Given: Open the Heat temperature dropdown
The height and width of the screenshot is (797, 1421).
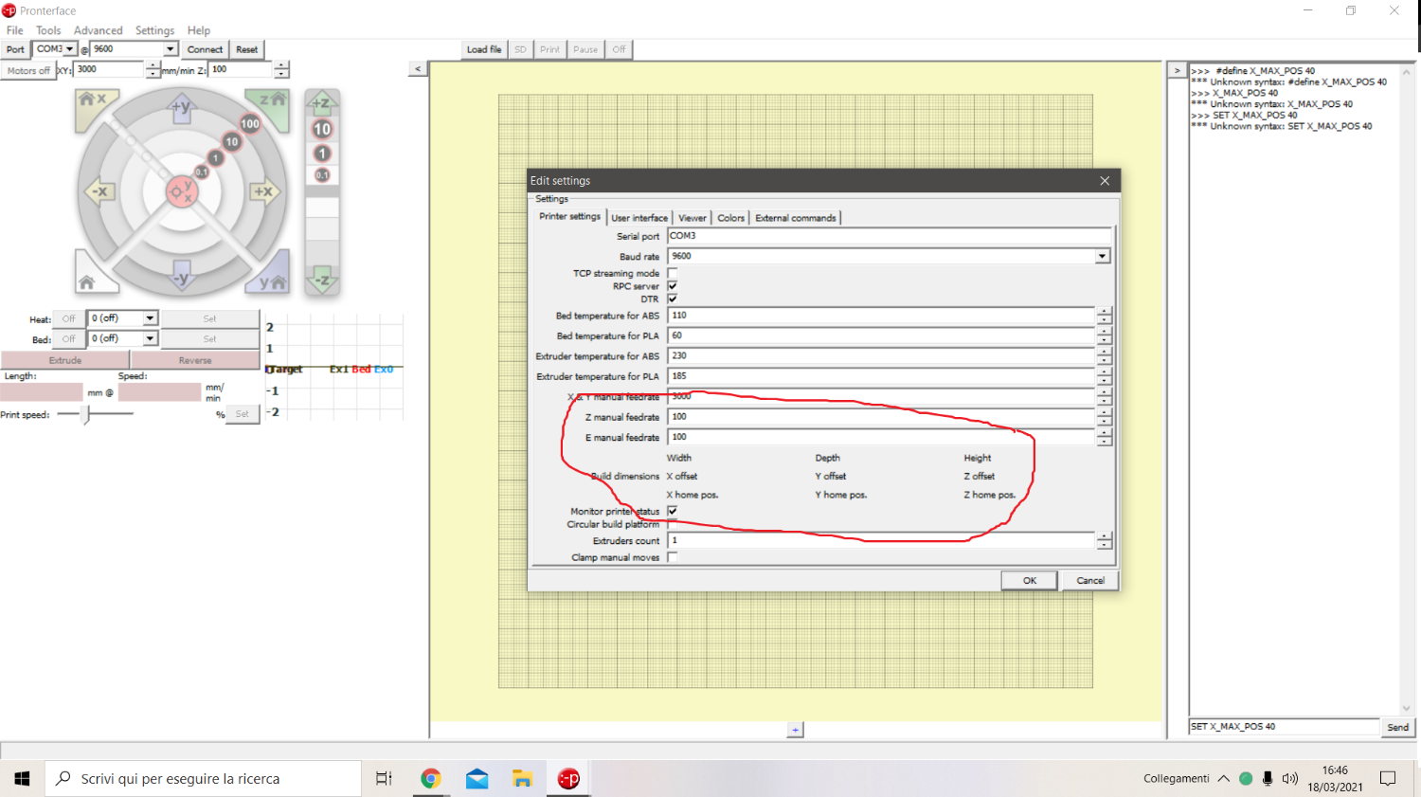Looking at the screenshot, I should (x=150, y=318).
